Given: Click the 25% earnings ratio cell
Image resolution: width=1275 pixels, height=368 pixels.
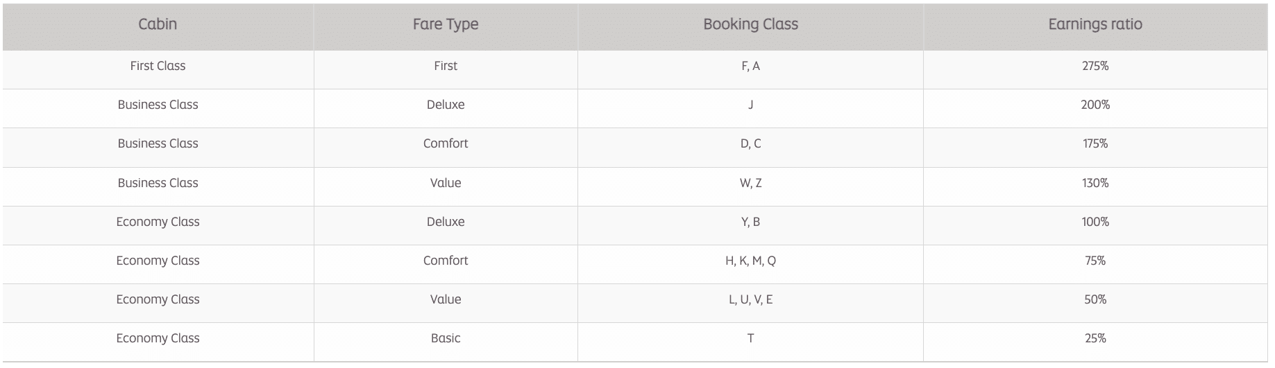Looking at the screenshot, I should click(1095, 338).
